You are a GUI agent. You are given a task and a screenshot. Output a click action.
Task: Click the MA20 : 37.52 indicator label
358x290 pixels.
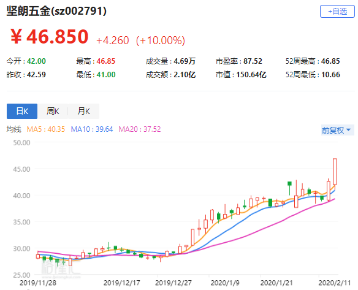140,129
